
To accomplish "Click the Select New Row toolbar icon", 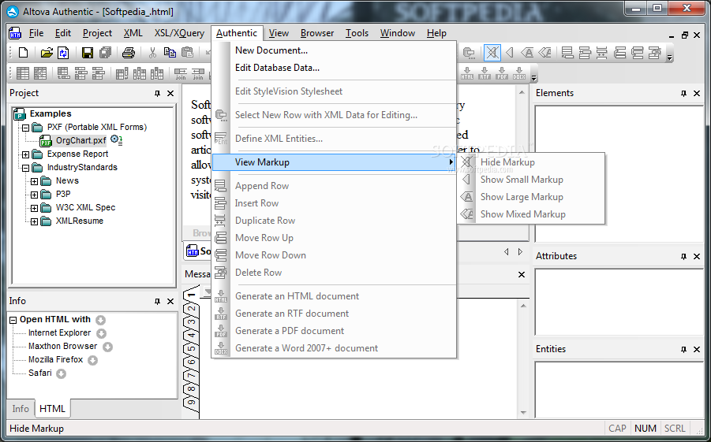I will [469, 53].
